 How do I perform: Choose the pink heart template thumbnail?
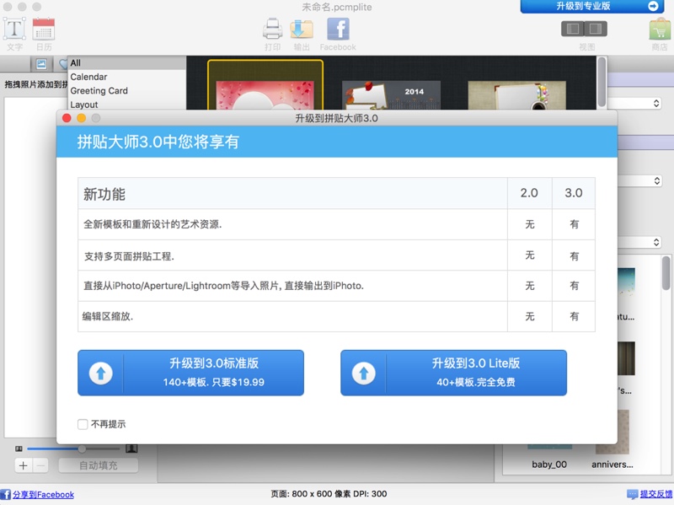click(265, 85)
